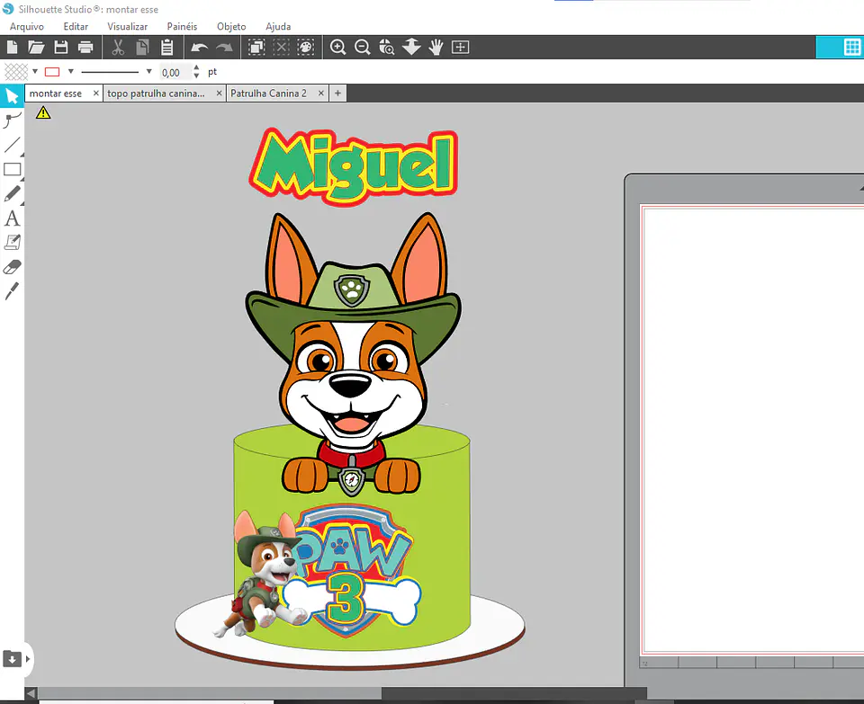The width and height of the screenshot is (864, 704).
Task: Click the Fit to Window icon
Action: 461,48
